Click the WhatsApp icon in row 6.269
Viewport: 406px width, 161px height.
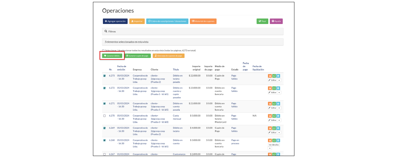coord(274,128)
